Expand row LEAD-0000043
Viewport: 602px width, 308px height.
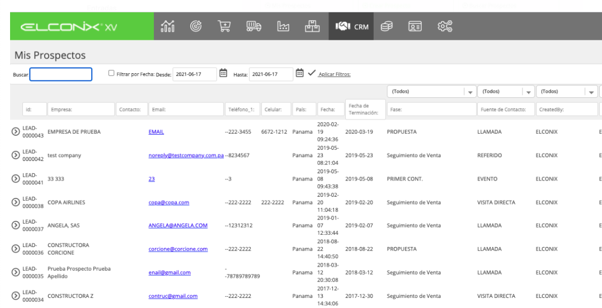15,131
